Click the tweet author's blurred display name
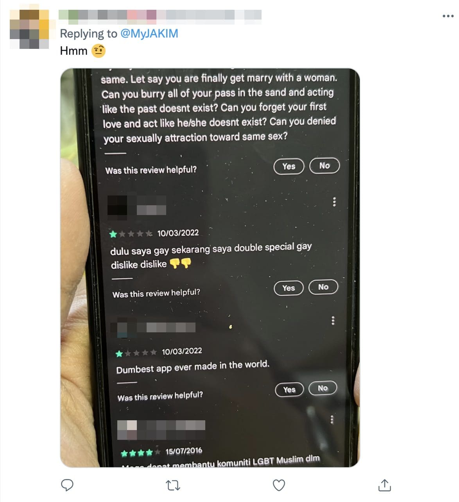This screenshot has height=502, width=459. point(160,15)
